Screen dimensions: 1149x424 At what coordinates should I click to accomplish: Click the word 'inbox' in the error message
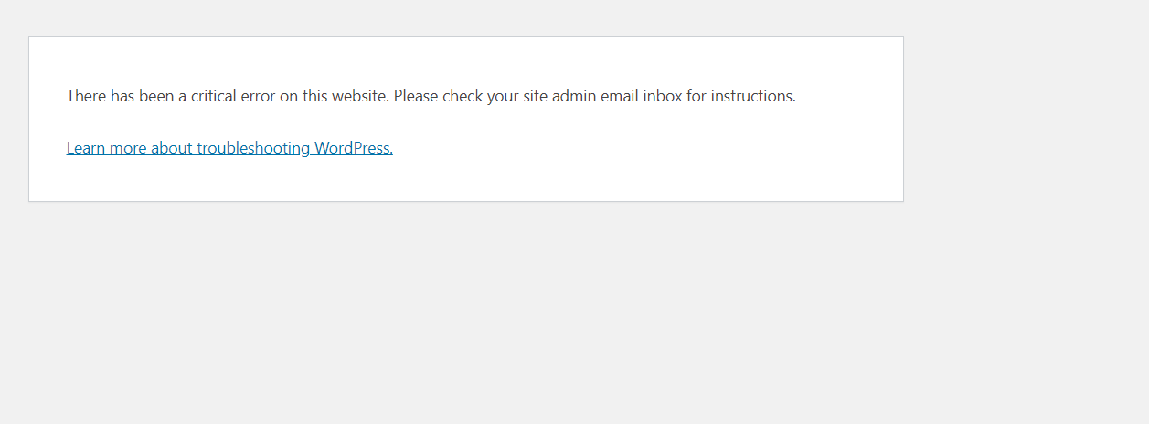click(662, 96)
